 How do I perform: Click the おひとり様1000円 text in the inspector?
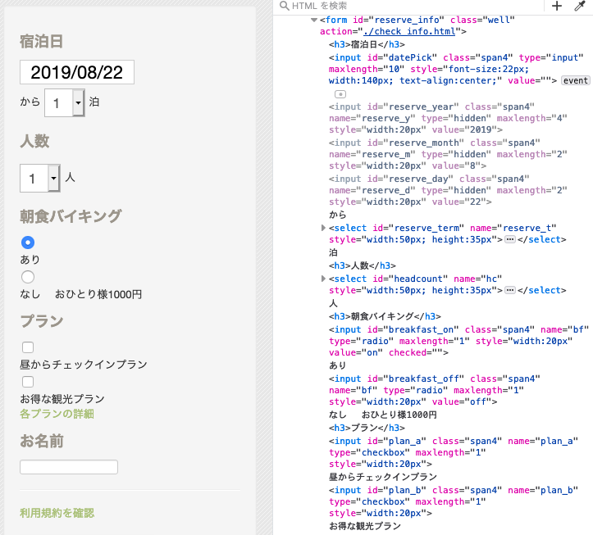pyautogui.click(x=399, y=415)
